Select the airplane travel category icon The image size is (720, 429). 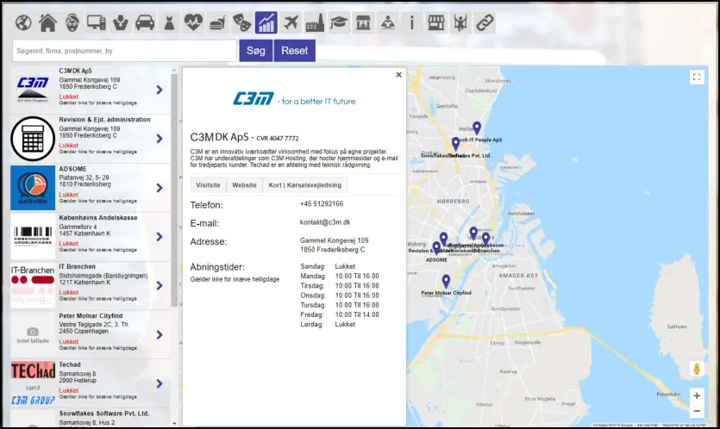pos(291,22)
